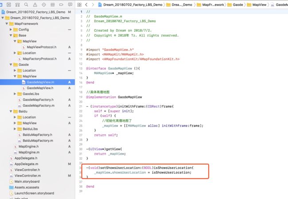This screenshot has width=288, height=199.
Task: Click the Drea..._Demo folder icon in jump bar
Action: (x=168, y=5)
